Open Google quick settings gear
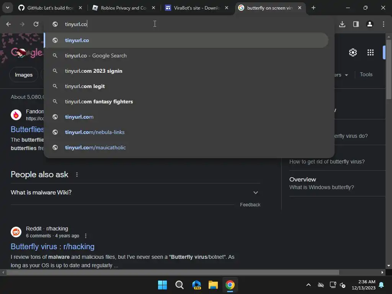The width and height of the screenshot is (392, 294). click(x=353, y=52)
